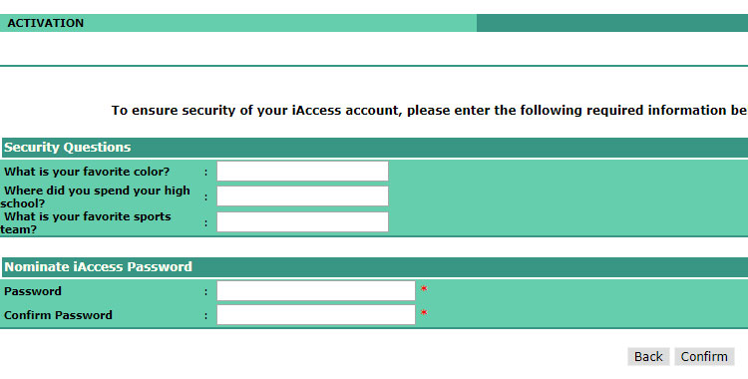Screen dimensions: 748x379
Task: Click the Back button
Action: pyautogui.click(x=648, y=357)
